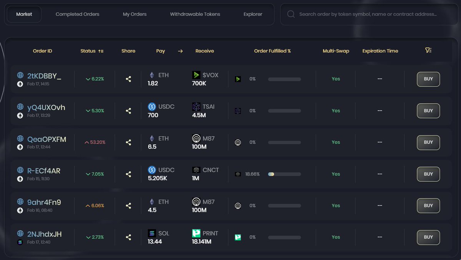
Task: Buy the M87 order for 4.5 ETH
Action: (428, 205)
